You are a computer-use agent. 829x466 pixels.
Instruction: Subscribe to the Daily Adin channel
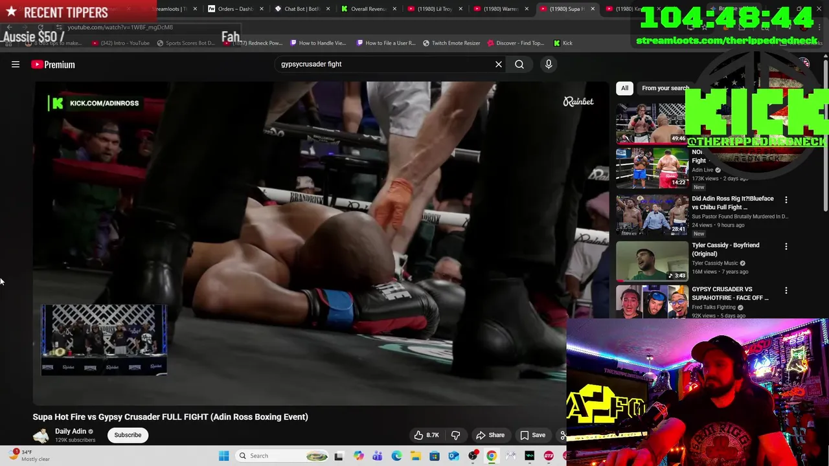[128, 435]
